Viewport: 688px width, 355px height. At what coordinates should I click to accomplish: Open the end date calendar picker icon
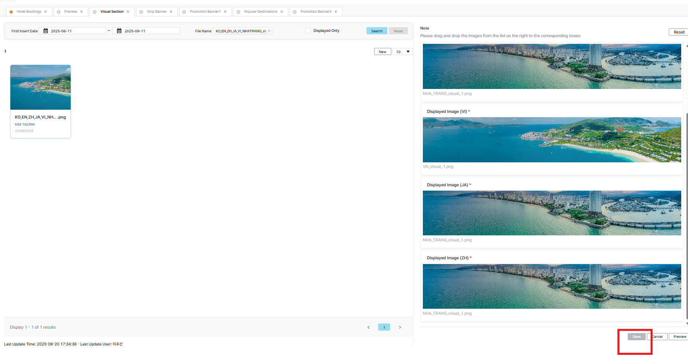click(119, 31)
